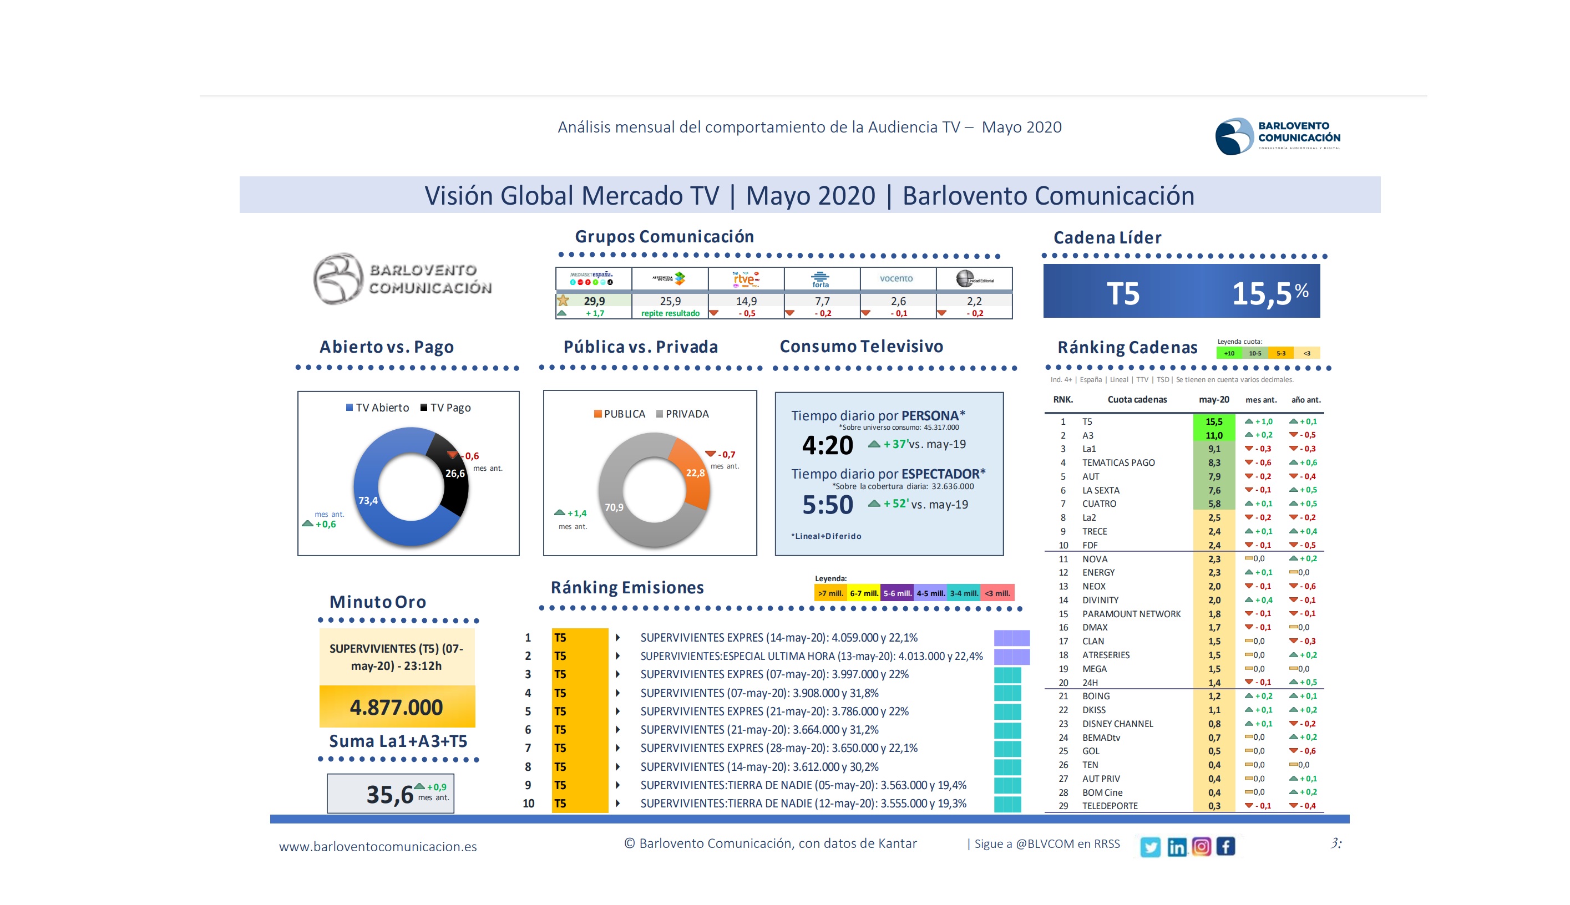Click the 4-5 mill. legend swatch

click(930, 593)
